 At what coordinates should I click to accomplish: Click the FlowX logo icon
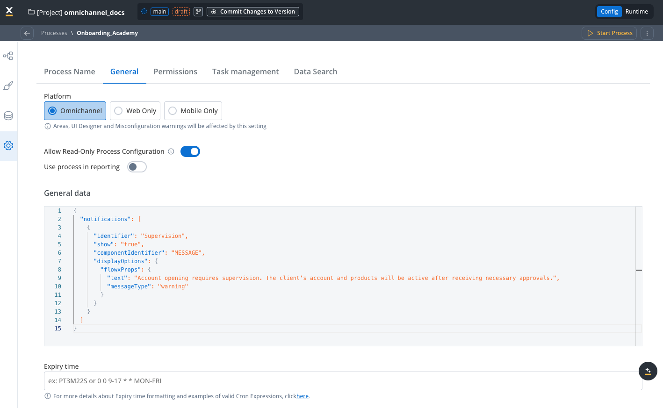click(x=9, y=12)
